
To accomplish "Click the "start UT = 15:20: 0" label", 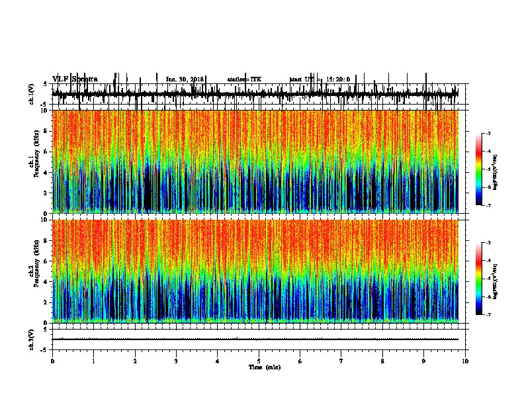I will 320,79.
